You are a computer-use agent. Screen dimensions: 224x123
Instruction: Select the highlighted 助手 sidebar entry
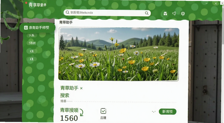(38, 28)
